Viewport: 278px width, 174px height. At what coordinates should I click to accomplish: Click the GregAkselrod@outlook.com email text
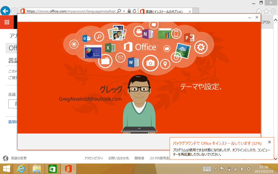(x=90, y=99)
